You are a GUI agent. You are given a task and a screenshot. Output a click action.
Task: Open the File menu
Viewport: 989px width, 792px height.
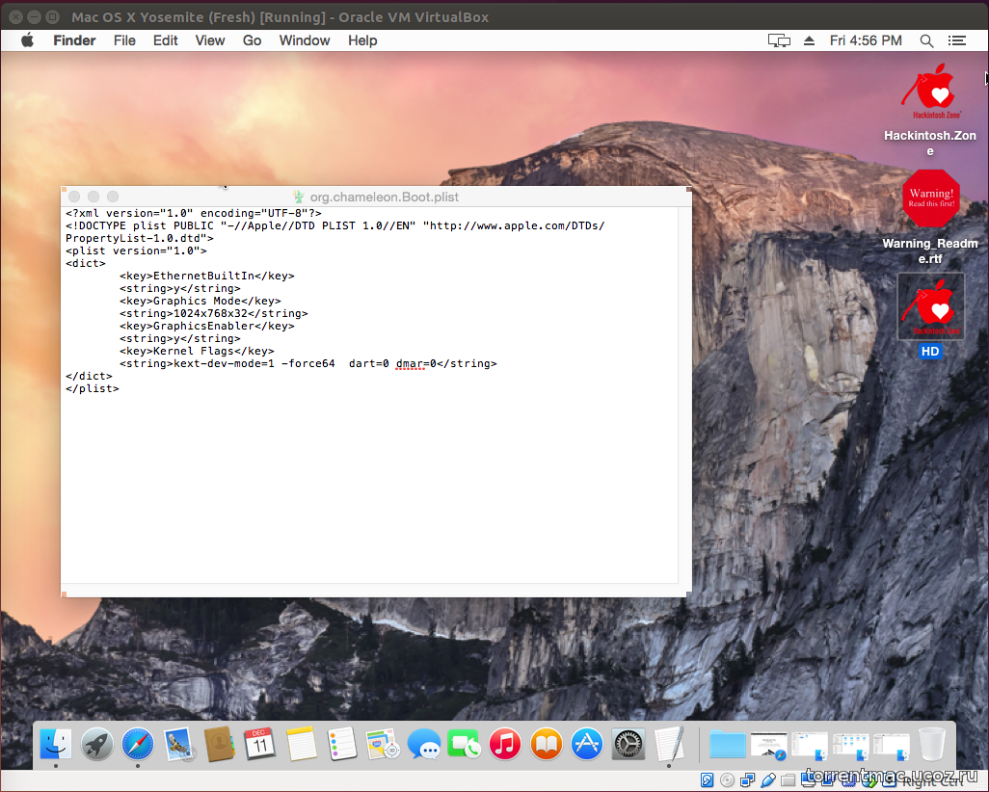click(124, 40)
